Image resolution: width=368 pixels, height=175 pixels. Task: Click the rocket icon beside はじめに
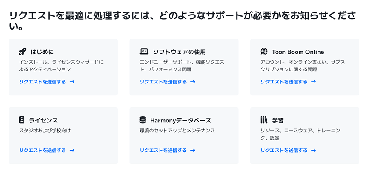click(x=23, y=52)
